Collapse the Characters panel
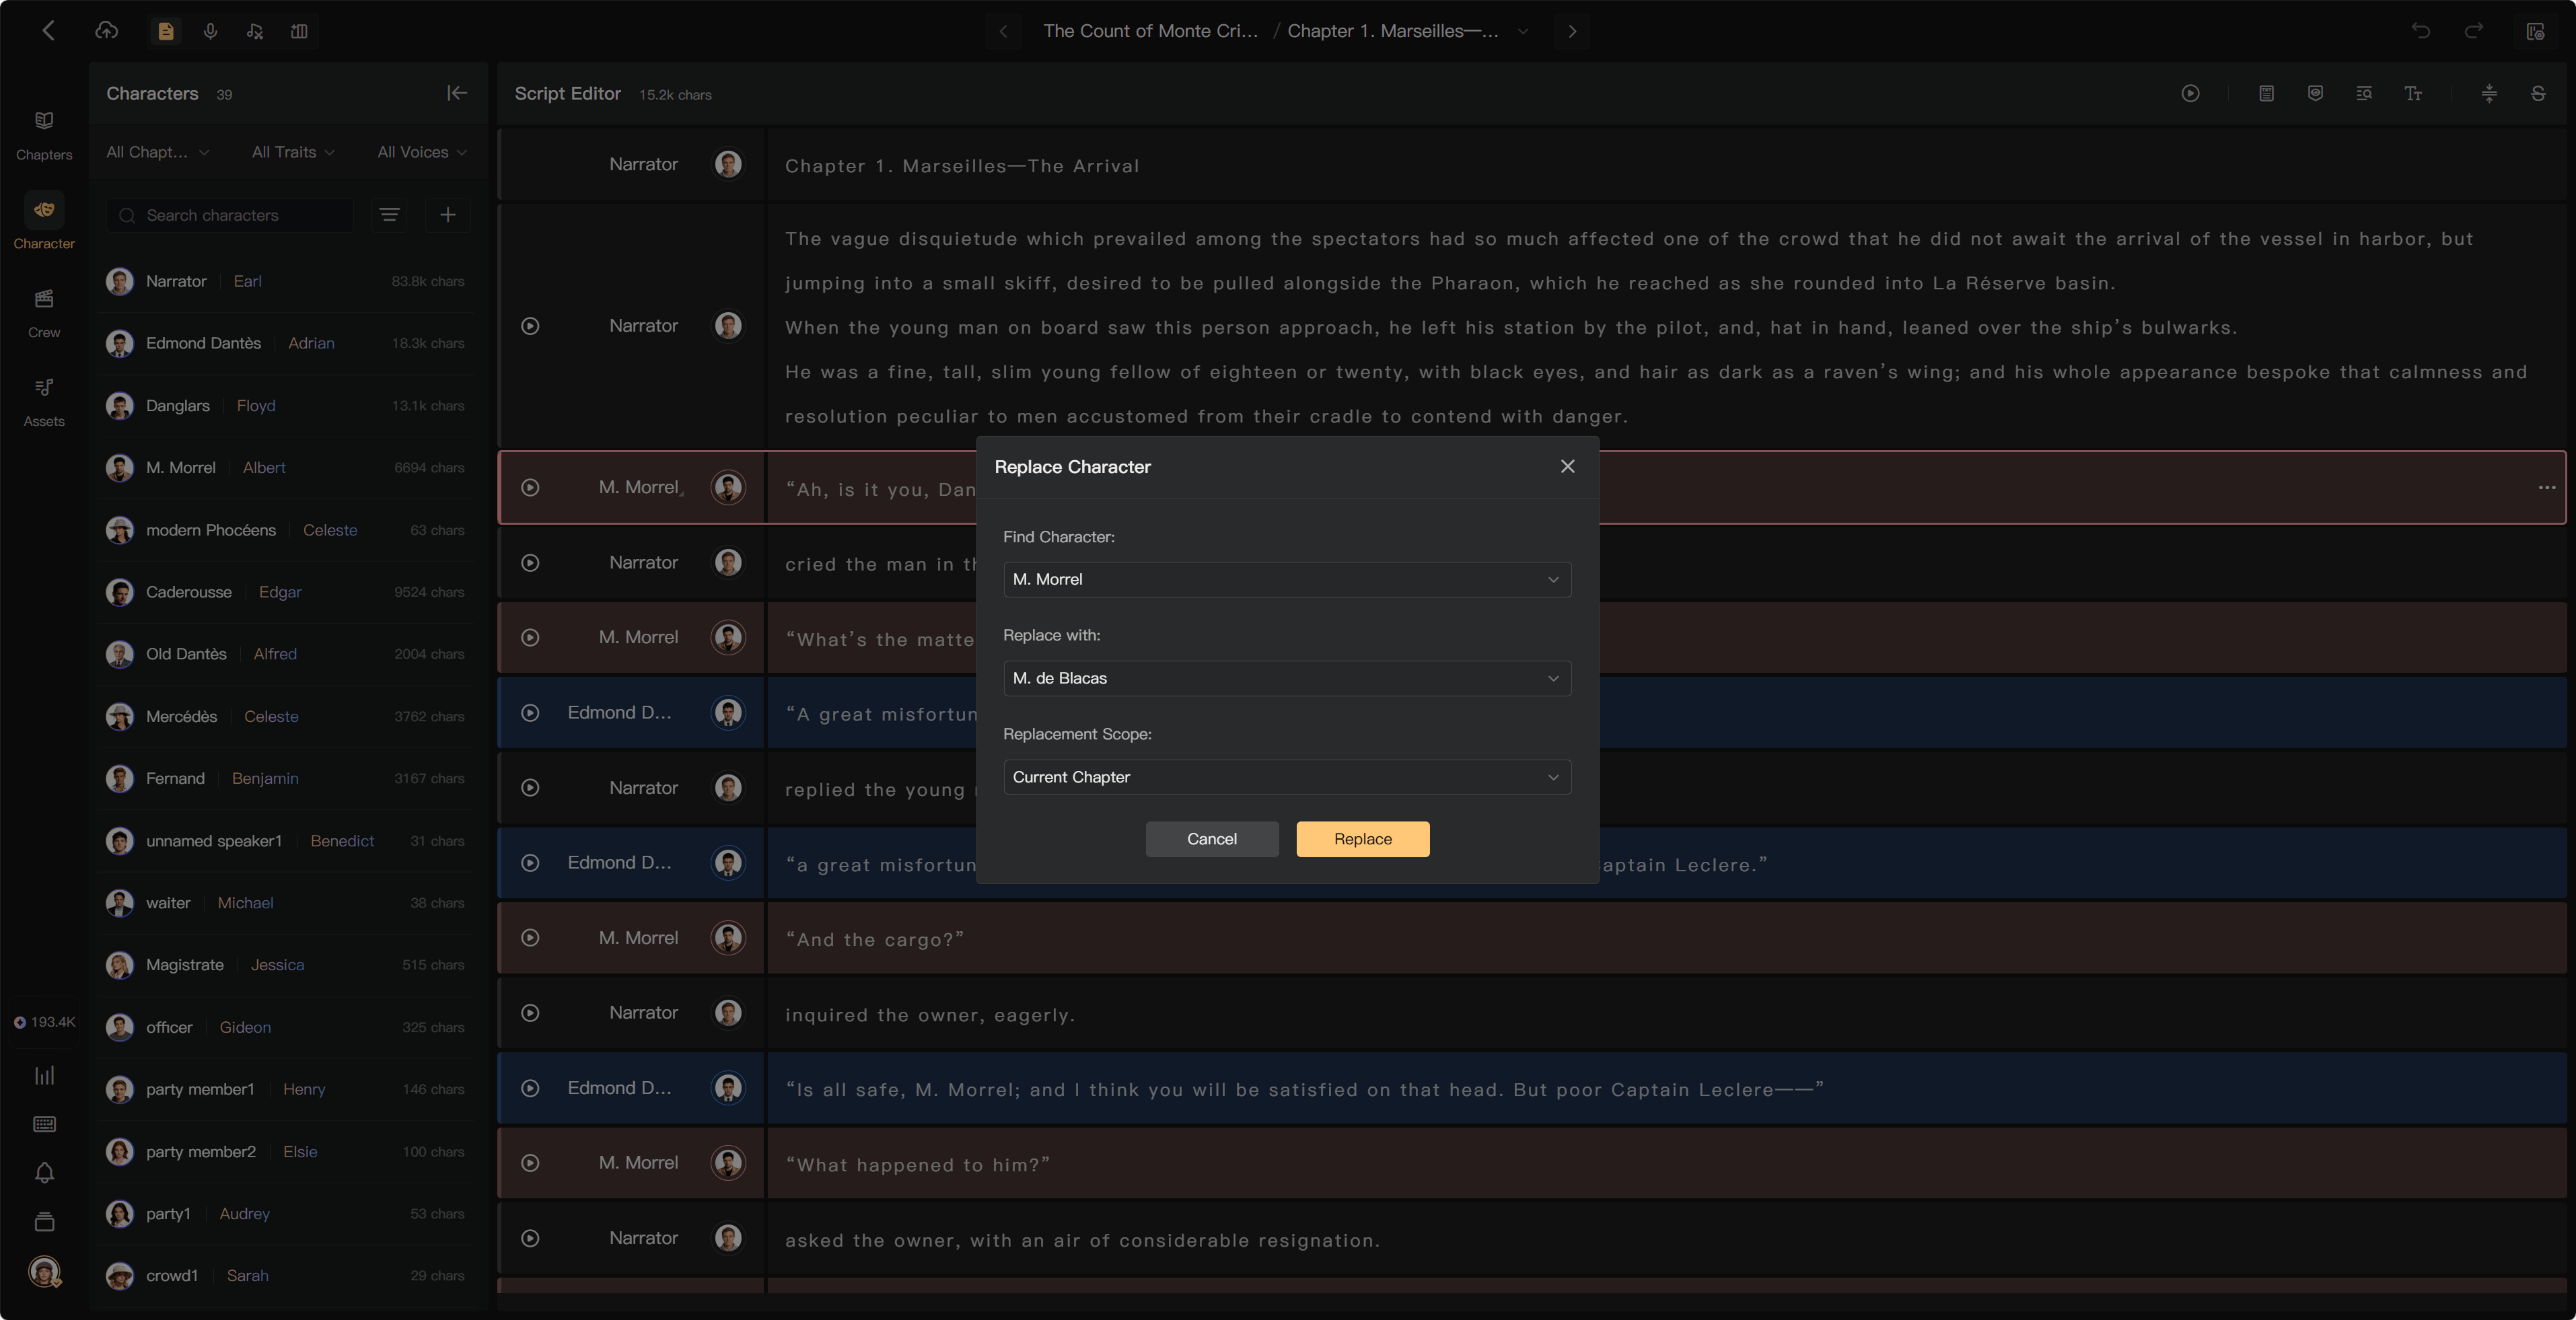Image resolution: width=2576 pixels, height=1320 pixels. tap(457, 93)
